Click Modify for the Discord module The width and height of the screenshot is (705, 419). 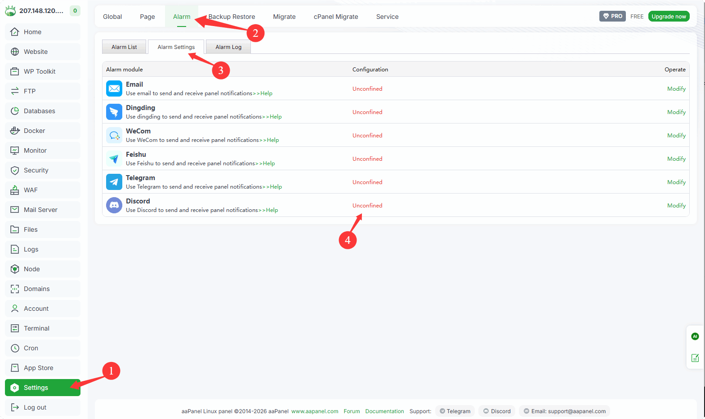pyautogui.click(x=676, y=206)
